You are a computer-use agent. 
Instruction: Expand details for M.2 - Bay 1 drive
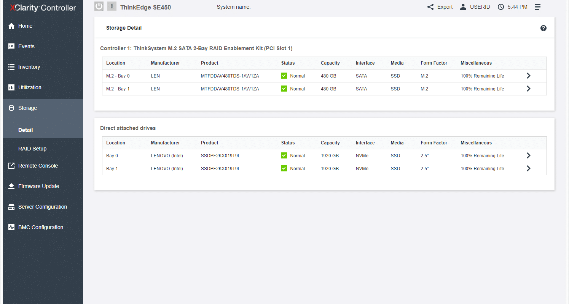click(528, 89)
